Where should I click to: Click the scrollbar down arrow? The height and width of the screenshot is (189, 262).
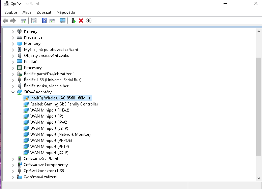(259, 178)
